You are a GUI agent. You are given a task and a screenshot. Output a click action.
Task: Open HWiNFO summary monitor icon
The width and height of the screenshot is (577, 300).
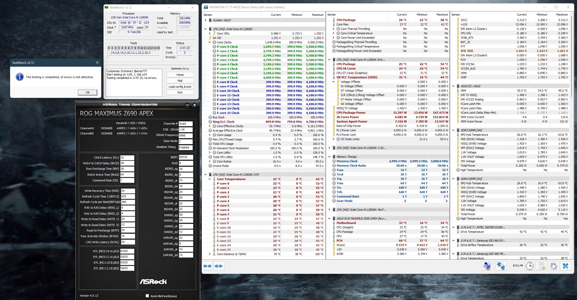coord(487,266)
